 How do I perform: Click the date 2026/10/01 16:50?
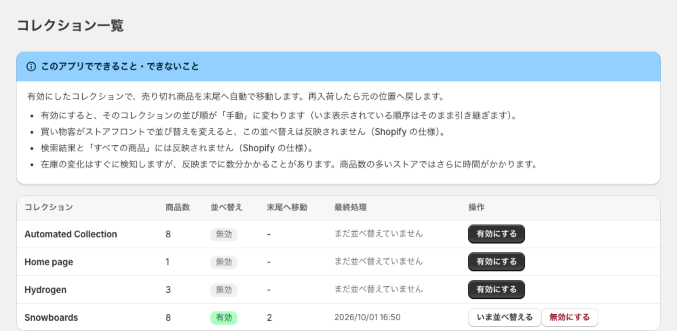367,317
